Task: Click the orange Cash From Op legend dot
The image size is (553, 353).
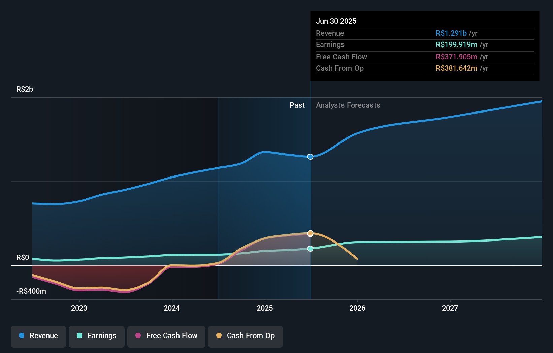Action: click(x=219, y=336)
